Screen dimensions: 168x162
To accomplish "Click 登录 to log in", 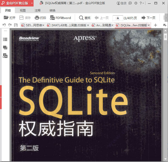I will coord(122,3).
